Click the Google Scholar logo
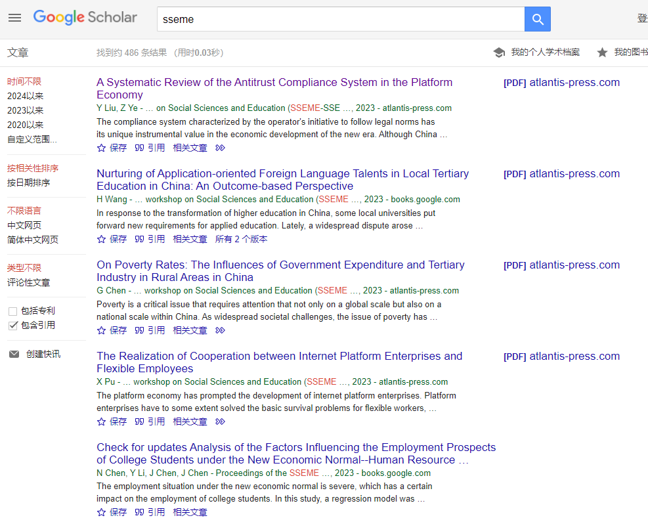Viewport: 648px width, 518px height. [x=85, y=17]
